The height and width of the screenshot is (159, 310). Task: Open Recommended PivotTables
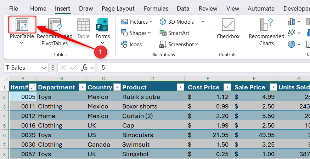point(55,32)
